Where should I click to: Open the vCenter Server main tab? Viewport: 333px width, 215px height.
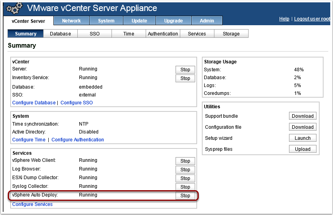[x=28, y=21]
